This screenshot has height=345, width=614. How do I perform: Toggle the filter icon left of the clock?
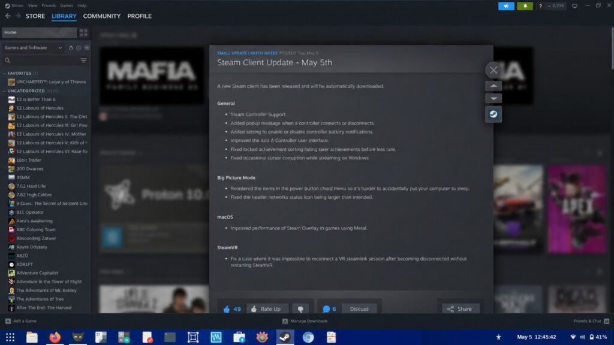pyautogui.click(x=71, y=48)
